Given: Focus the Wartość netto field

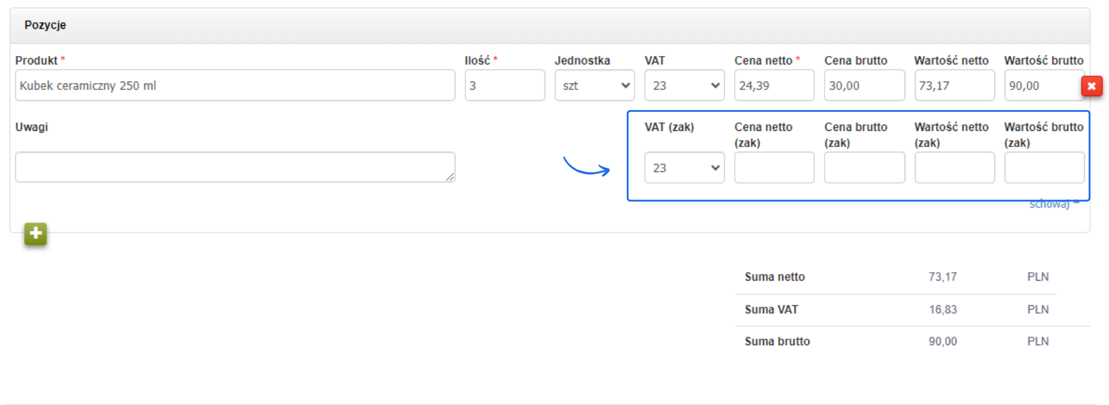Looking at the screenshot, I should pos(954,85).
